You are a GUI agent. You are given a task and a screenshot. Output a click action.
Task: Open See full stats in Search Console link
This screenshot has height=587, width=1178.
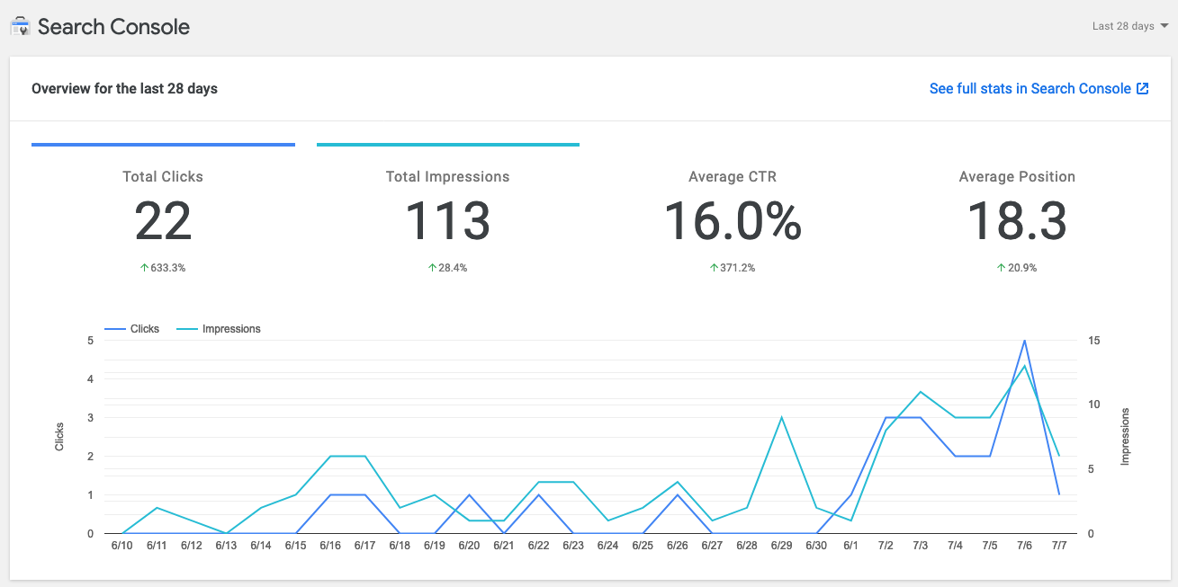coord(1039,88)
